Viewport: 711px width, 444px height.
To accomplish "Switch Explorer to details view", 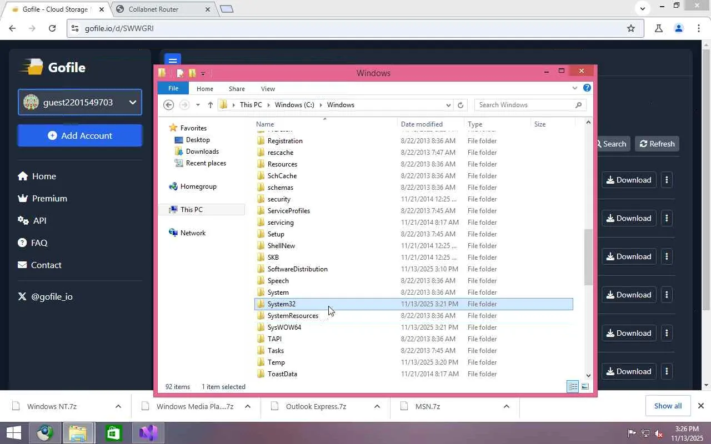I will click(x=573, y=387).
